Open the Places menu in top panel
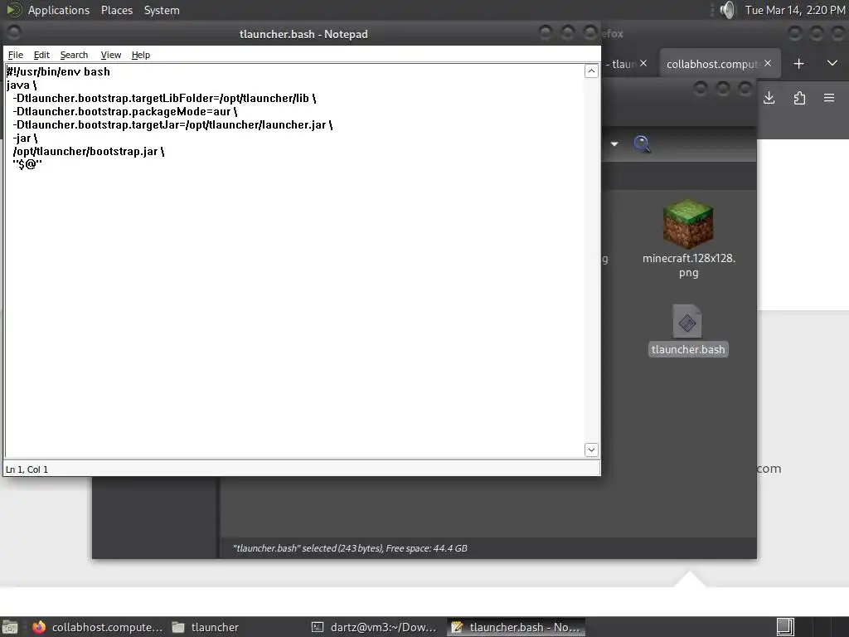The image size is (849, 637). [x=116, y=10]
